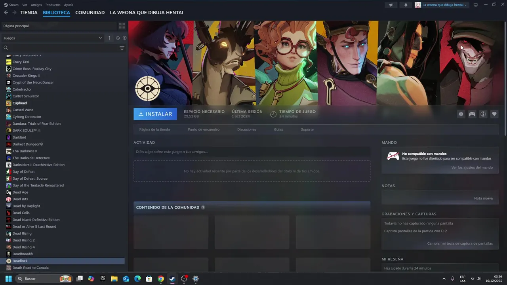Click the blue INSTALAR button
Screen dimensions: 507x285
pyautogui.click(x=155, y=114)
